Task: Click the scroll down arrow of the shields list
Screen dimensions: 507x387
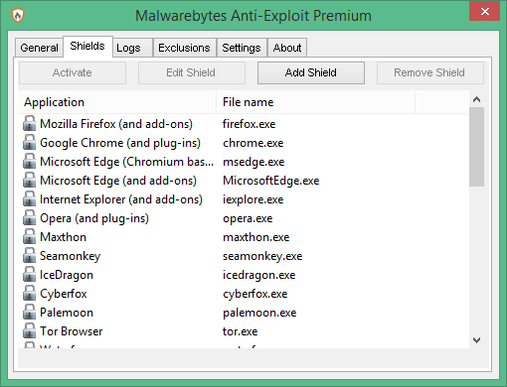Action: pyautogui.click(x=477, y=340)
